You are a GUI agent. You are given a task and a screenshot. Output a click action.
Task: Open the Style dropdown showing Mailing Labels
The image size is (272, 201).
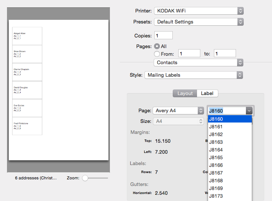click(x=194, y=75)
